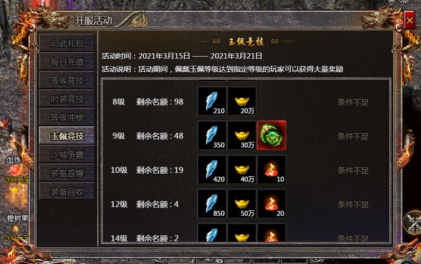
Task: Click the 850 crystal reward icon
Action: point(212,203)
